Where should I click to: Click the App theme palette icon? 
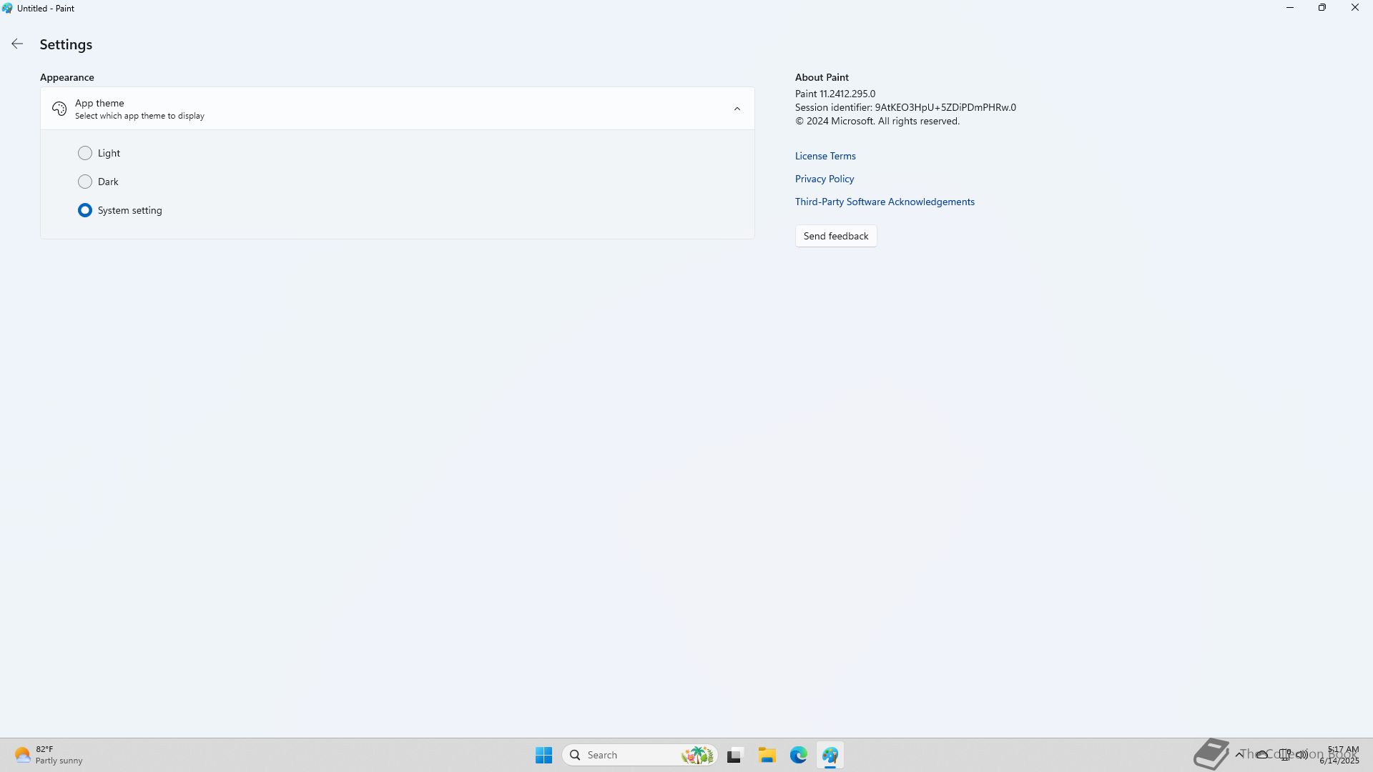click(x=59, y=109)
